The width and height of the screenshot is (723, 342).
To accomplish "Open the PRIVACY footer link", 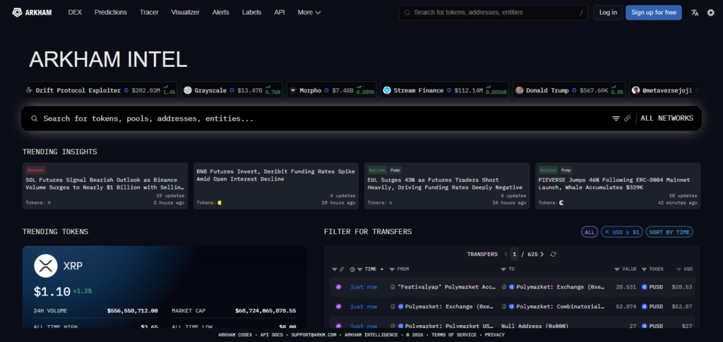I will tap(494, 335).
